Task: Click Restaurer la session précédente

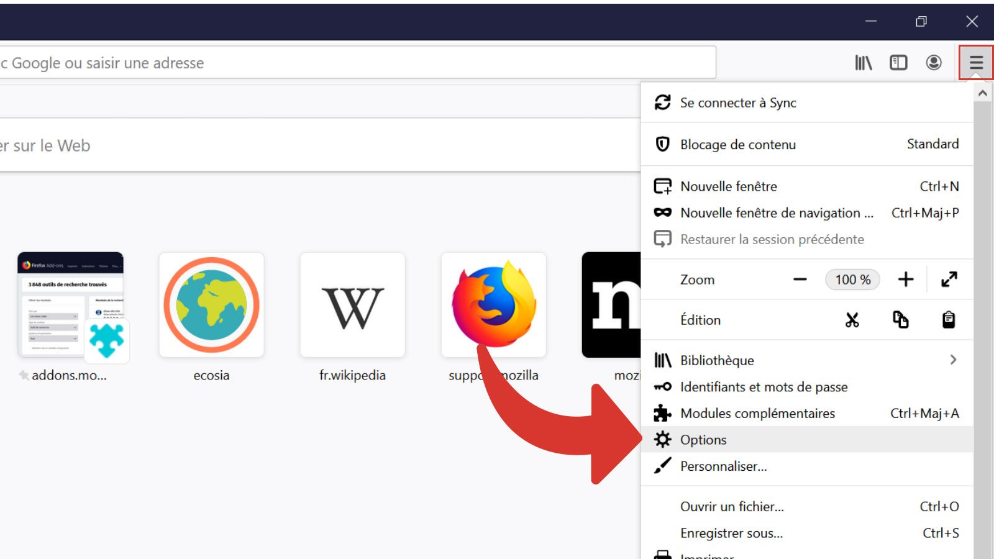Action: (772, 239)
